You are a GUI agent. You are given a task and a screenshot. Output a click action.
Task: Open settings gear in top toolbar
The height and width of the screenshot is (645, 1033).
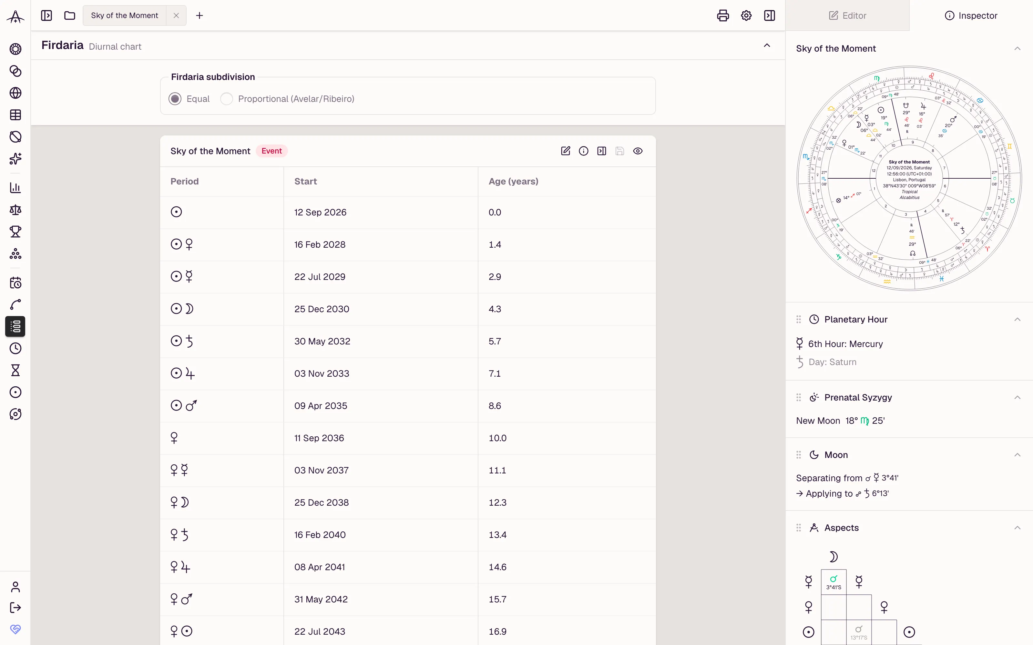(746, 15)
